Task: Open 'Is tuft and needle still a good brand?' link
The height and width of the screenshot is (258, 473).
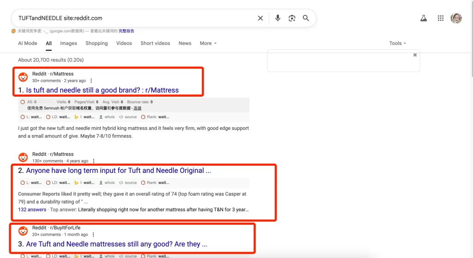Action: tap(102, 90)
